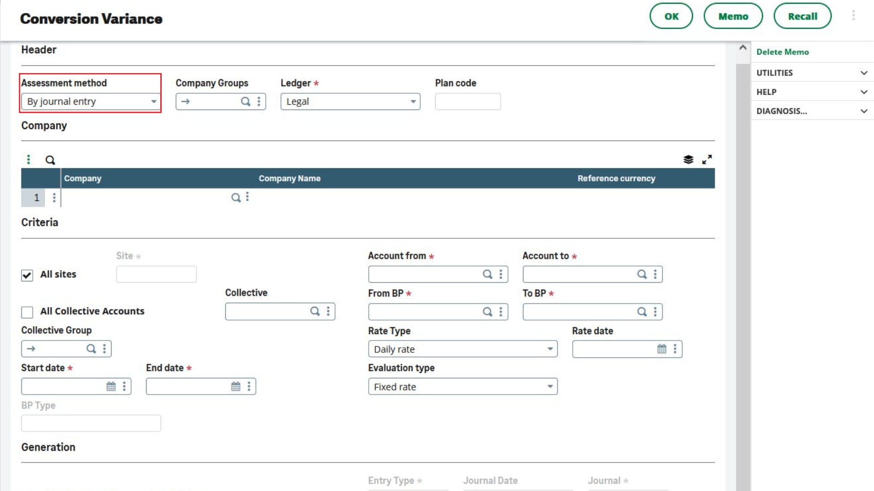Check All Collective Accounts box
874x491 pixels.
27,312
